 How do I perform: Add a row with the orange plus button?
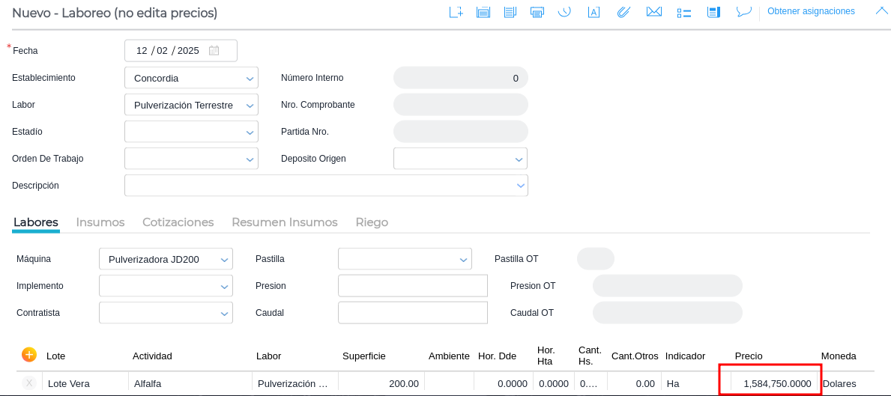29,355
